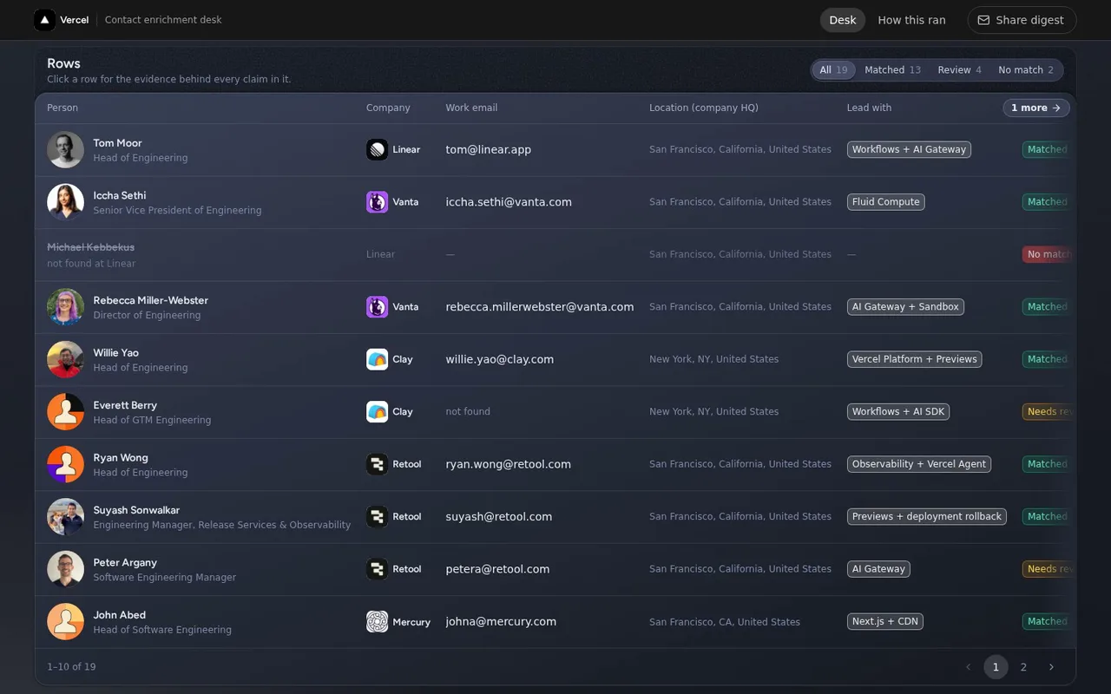Click the Clay logo in Everett Berry's row
The width and height of the screenshot is (1111, 694).
pyautogui.click(x=377, y=412)
